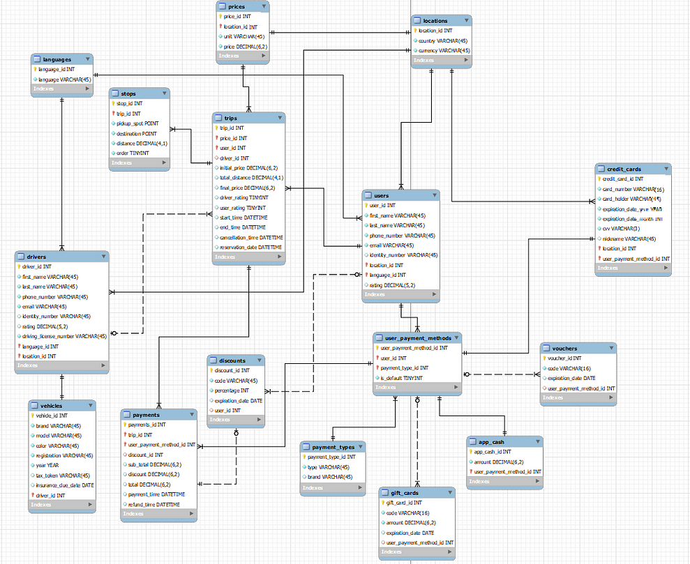Select the language_id key icon in languages
This screenshot has width=690, height=564.
click(x=36, y=68)
